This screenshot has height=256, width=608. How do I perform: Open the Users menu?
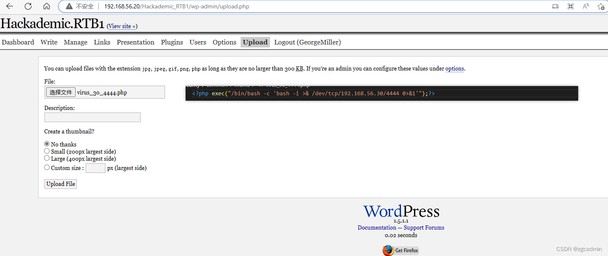tap(198, 42)
